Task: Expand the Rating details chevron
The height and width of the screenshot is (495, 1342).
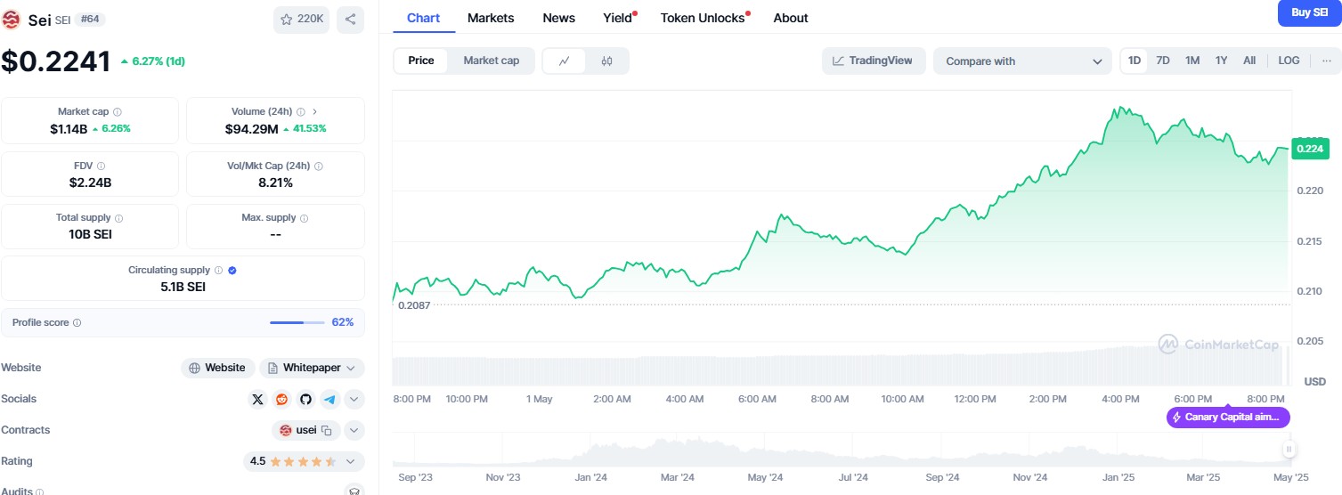Action: [350, 461]
